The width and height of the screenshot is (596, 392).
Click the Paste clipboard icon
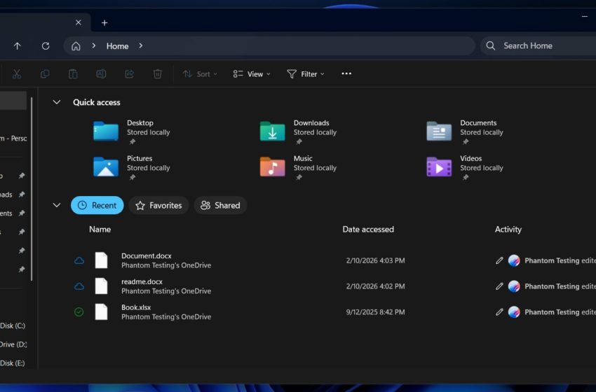coord(73,74)
